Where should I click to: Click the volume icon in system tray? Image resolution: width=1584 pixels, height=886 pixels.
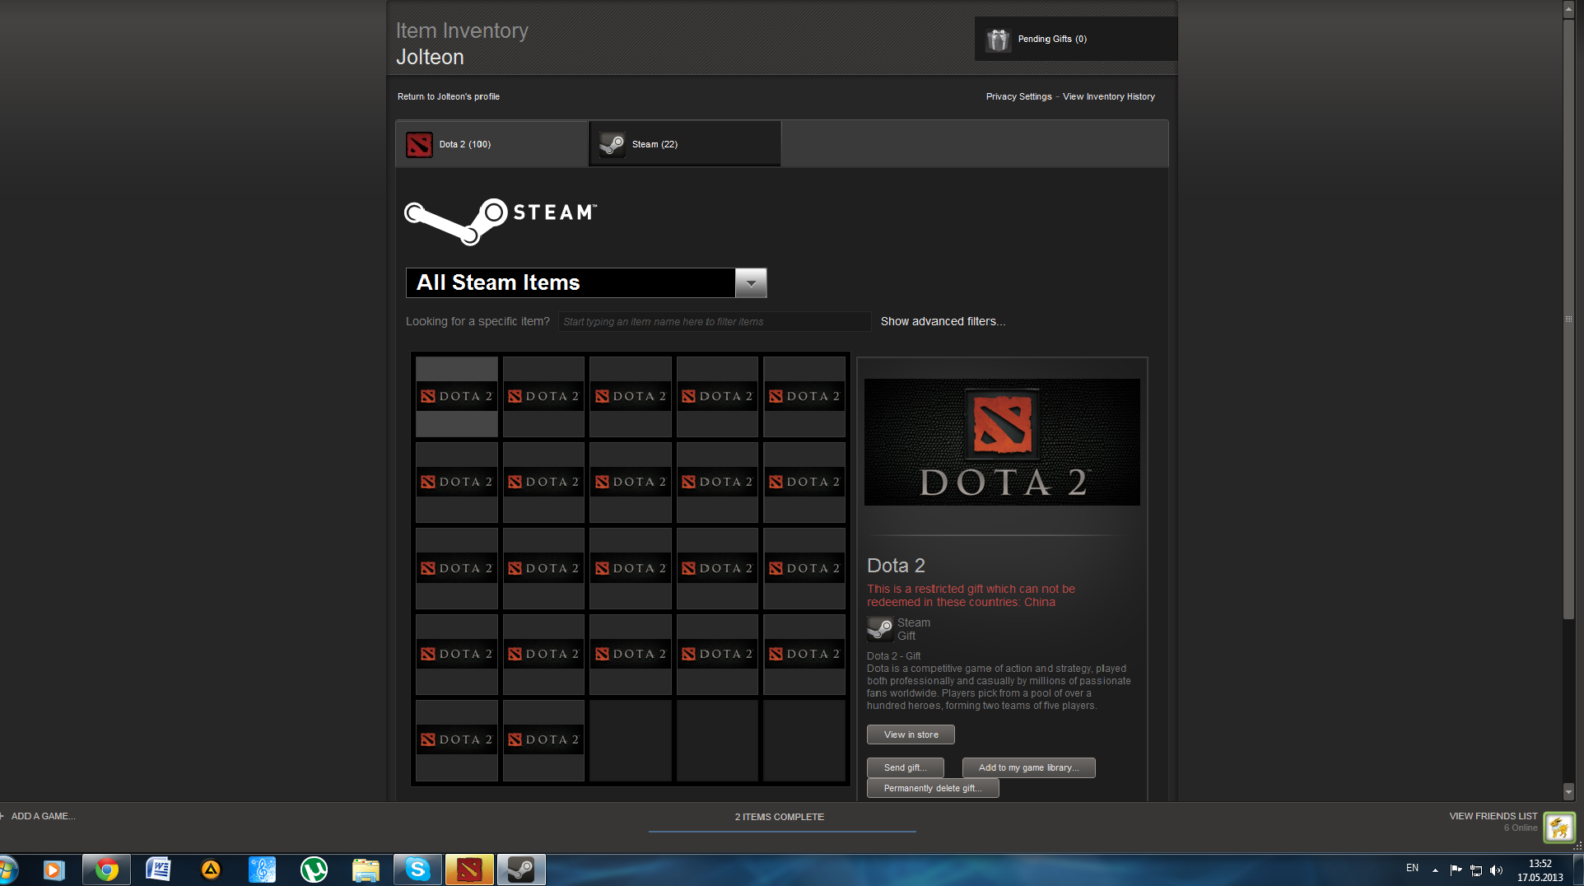click(1496, 870)
